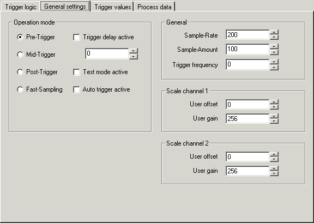Click Scale channel 1 User gain field

click(247, 119)
